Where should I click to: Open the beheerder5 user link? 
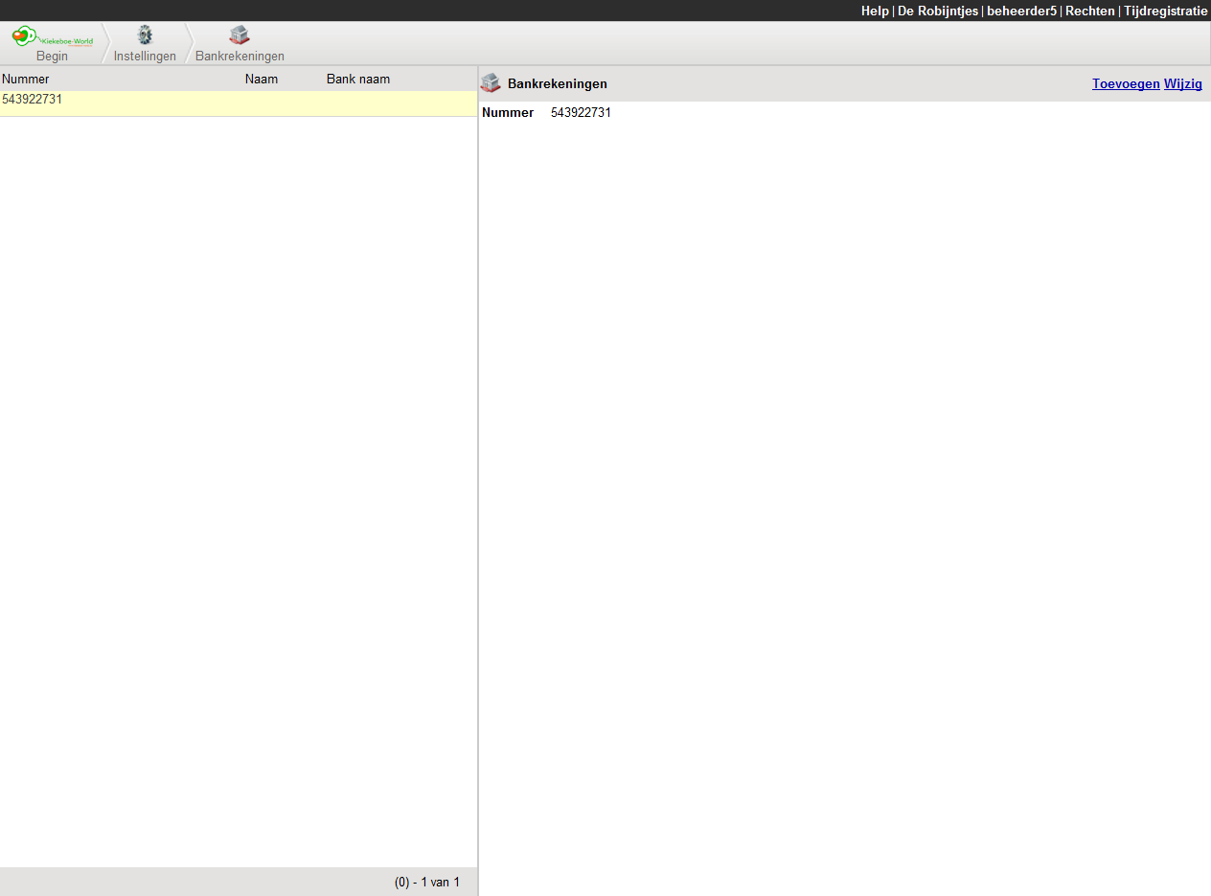[x=1021, y=11]
